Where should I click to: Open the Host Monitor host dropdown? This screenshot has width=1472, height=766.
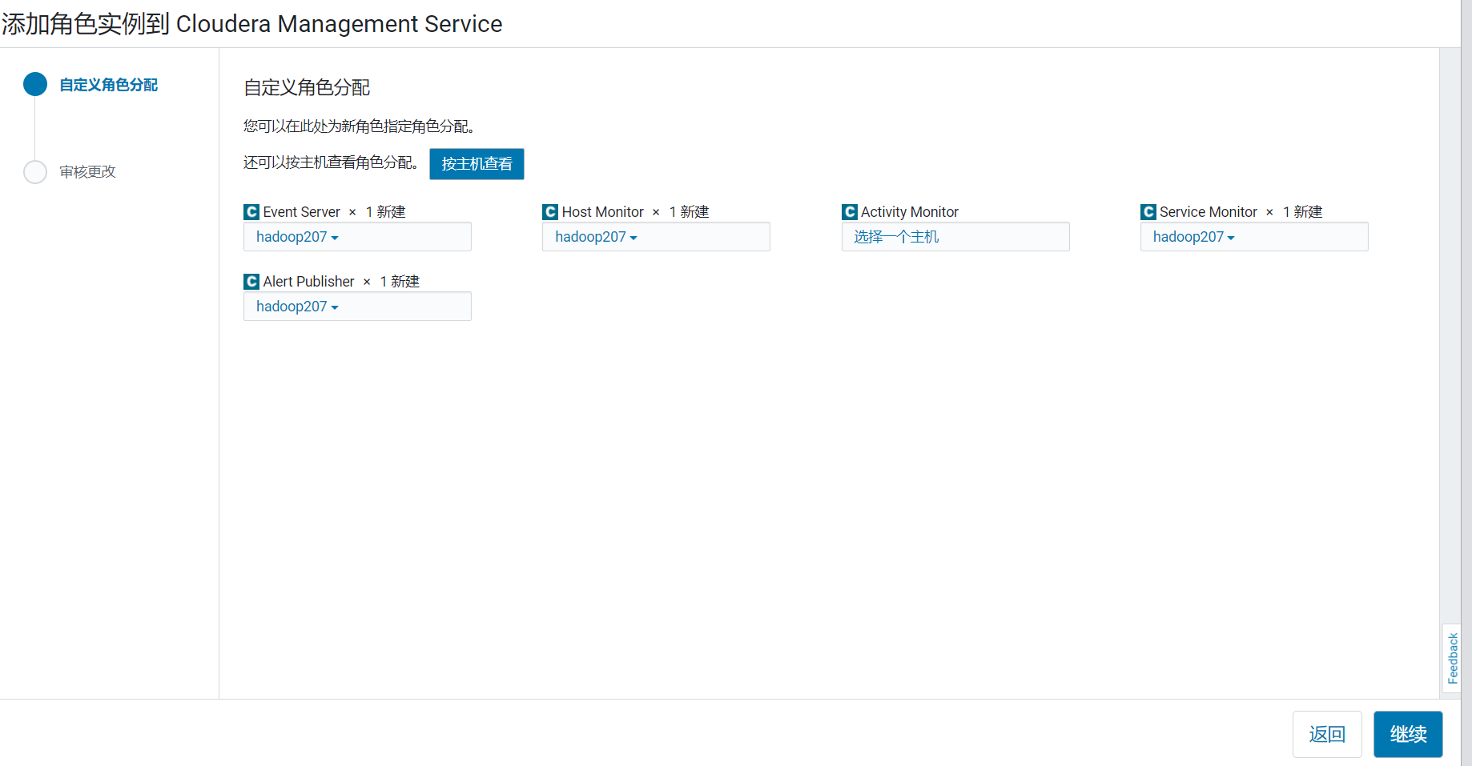[656, 237]
